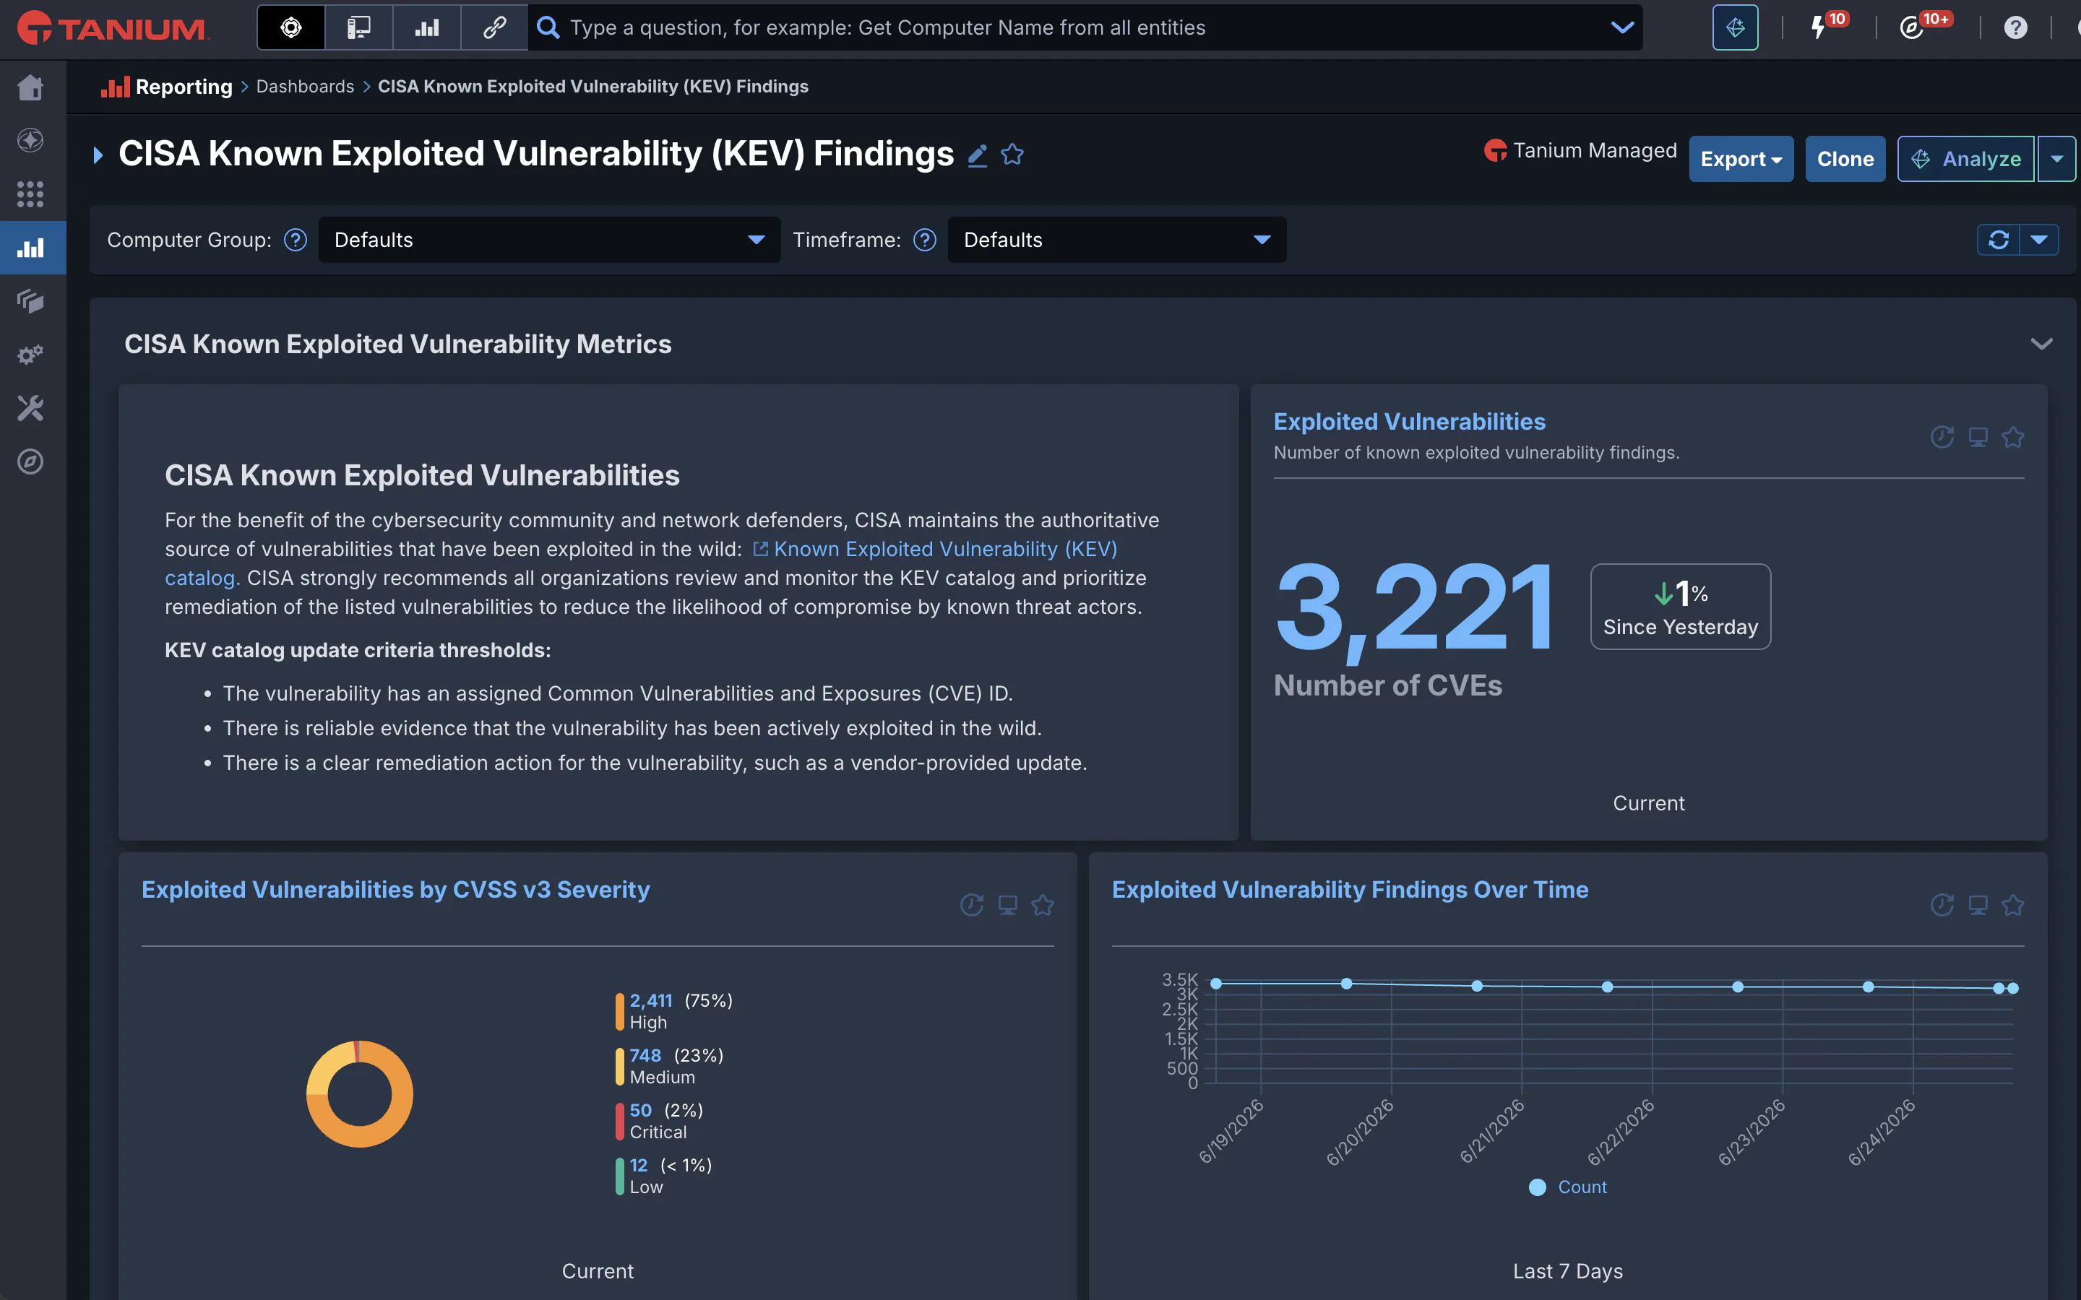Open the notifications icon with 10+ badge
Viewport: 2081px width, 1300px height.
coord(1913,27)
